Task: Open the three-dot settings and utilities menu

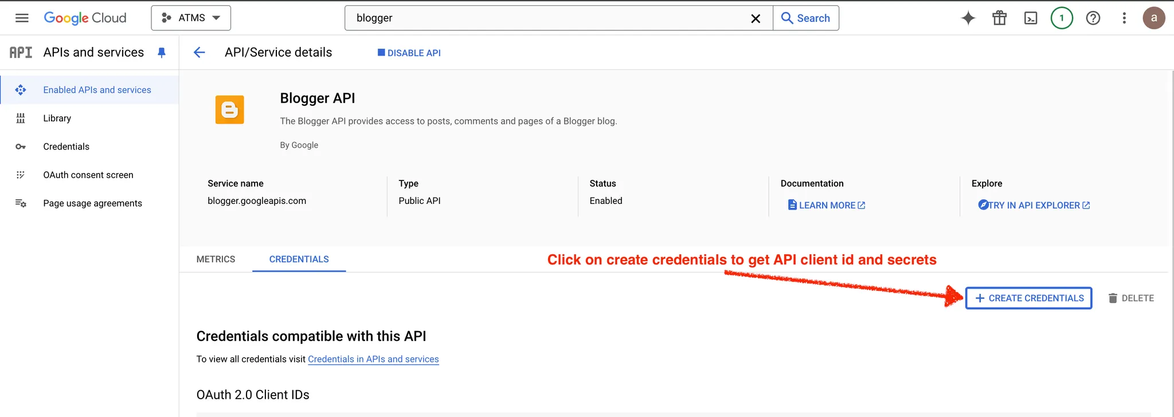Action: pos(1124,18)
